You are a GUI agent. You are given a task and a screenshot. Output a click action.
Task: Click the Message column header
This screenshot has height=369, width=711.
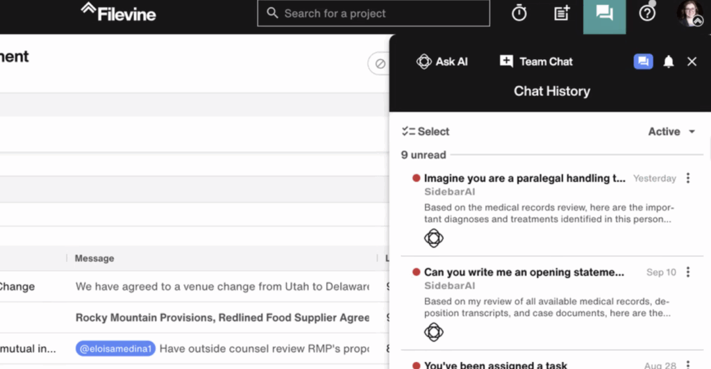click(x=94, y=259)
